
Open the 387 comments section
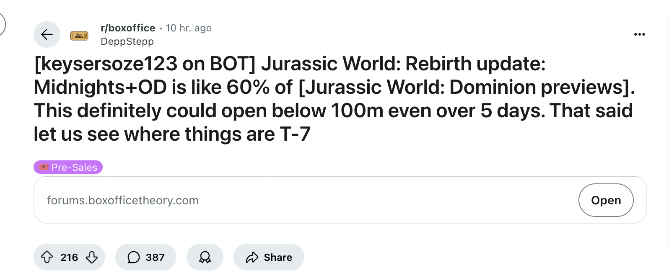tap(155, 257)
